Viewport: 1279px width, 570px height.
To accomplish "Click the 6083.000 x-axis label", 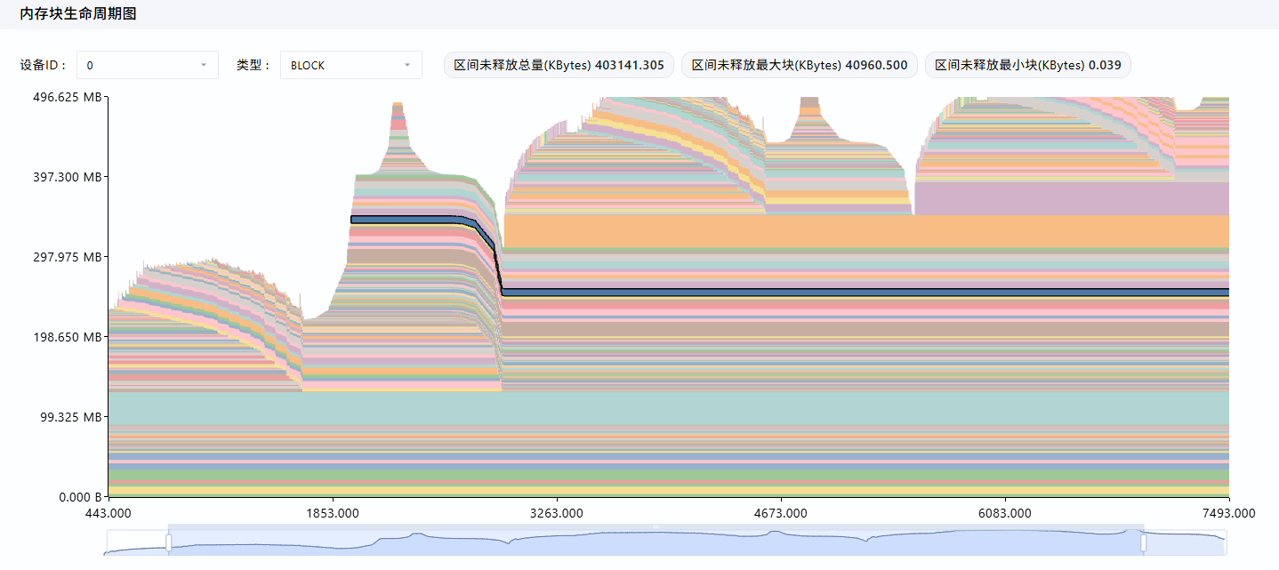I will pyautogui.click(x=1005, y=513).
